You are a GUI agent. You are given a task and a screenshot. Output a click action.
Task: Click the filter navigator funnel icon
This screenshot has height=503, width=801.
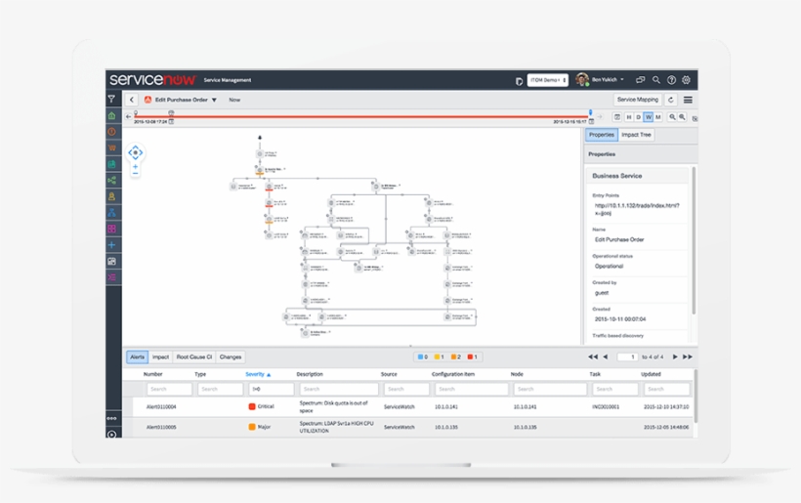click(x=111, y=99)
